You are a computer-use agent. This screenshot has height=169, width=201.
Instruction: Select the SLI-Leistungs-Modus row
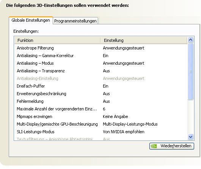pos(101,132)
